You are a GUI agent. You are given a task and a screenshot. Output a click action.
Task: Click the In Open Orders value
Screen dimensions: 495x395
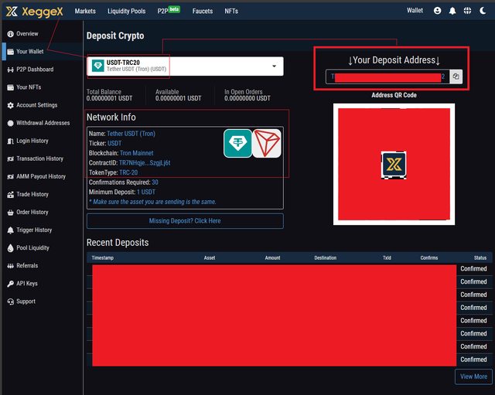[247, 98]
